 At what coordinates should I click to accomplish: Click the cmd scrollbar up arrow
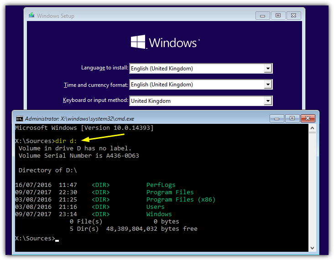(x=312, y=128)
